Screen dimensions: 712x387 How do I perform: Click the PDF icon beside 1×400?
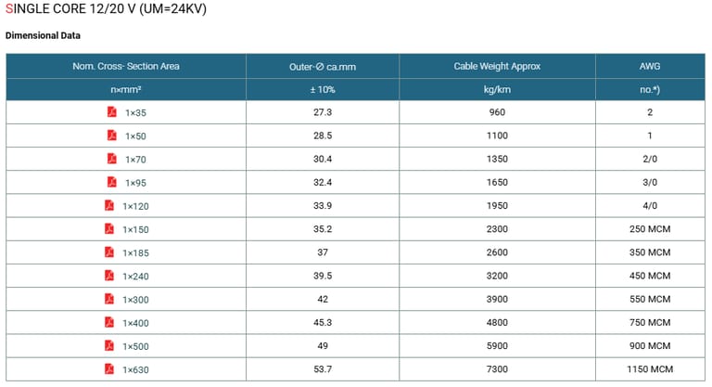pos(109,322)
